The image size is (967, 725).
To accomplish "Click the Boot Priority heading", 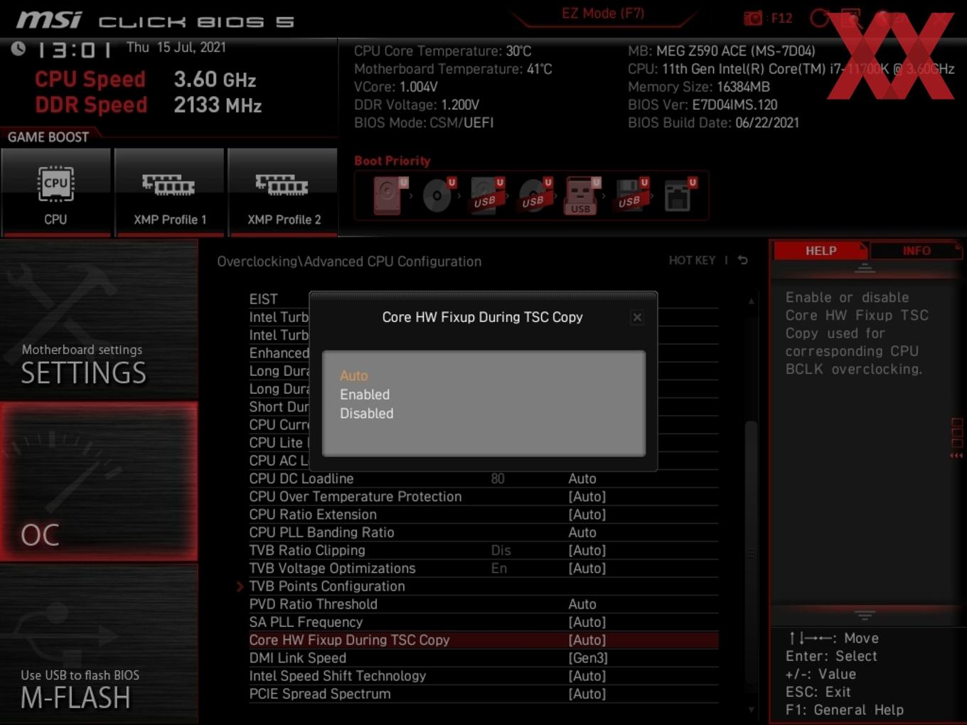I will [392, 161].
